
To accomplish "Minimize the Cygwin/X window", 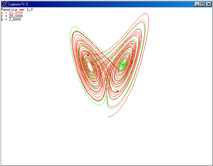I will pos(197,4).
